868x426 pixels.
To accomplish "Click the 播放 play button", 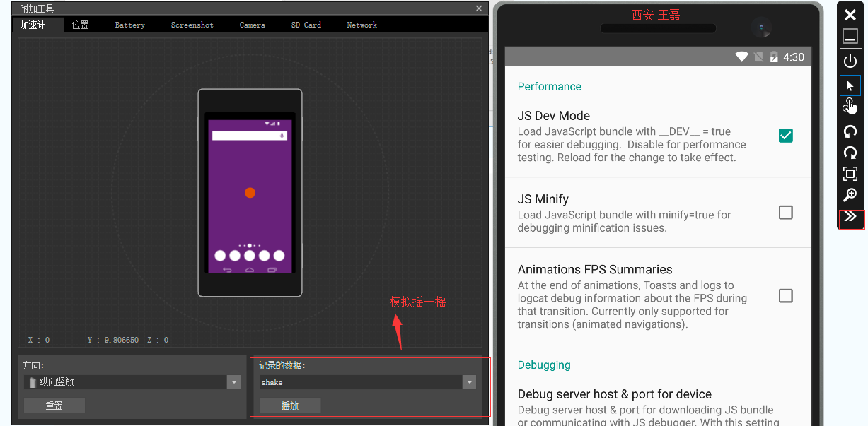I will coord(290,406).
